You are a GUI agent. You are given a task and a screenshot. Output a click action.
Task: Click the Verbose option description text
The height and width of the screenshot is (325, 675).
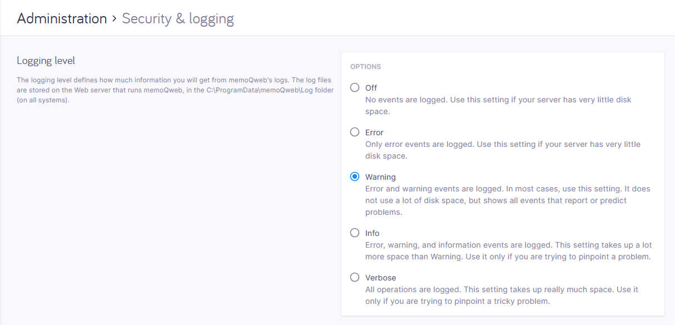(500, 295)
